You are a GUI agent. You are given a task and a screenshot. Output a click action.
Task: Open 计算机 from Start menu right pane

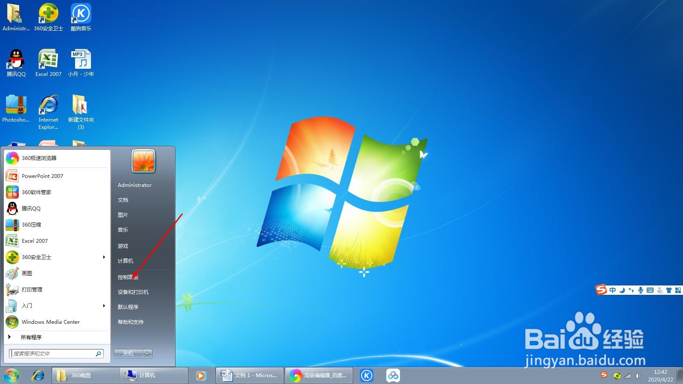[126, 261]
